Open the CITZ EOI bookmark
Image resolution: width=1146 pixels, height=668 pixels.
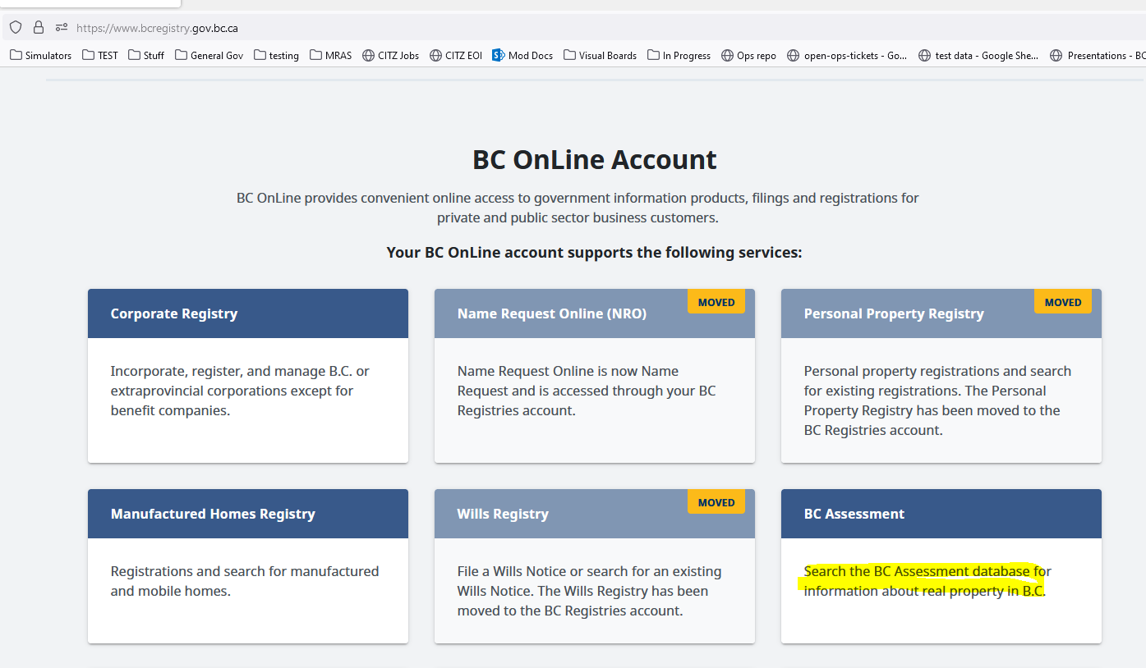tap(457, 56)
